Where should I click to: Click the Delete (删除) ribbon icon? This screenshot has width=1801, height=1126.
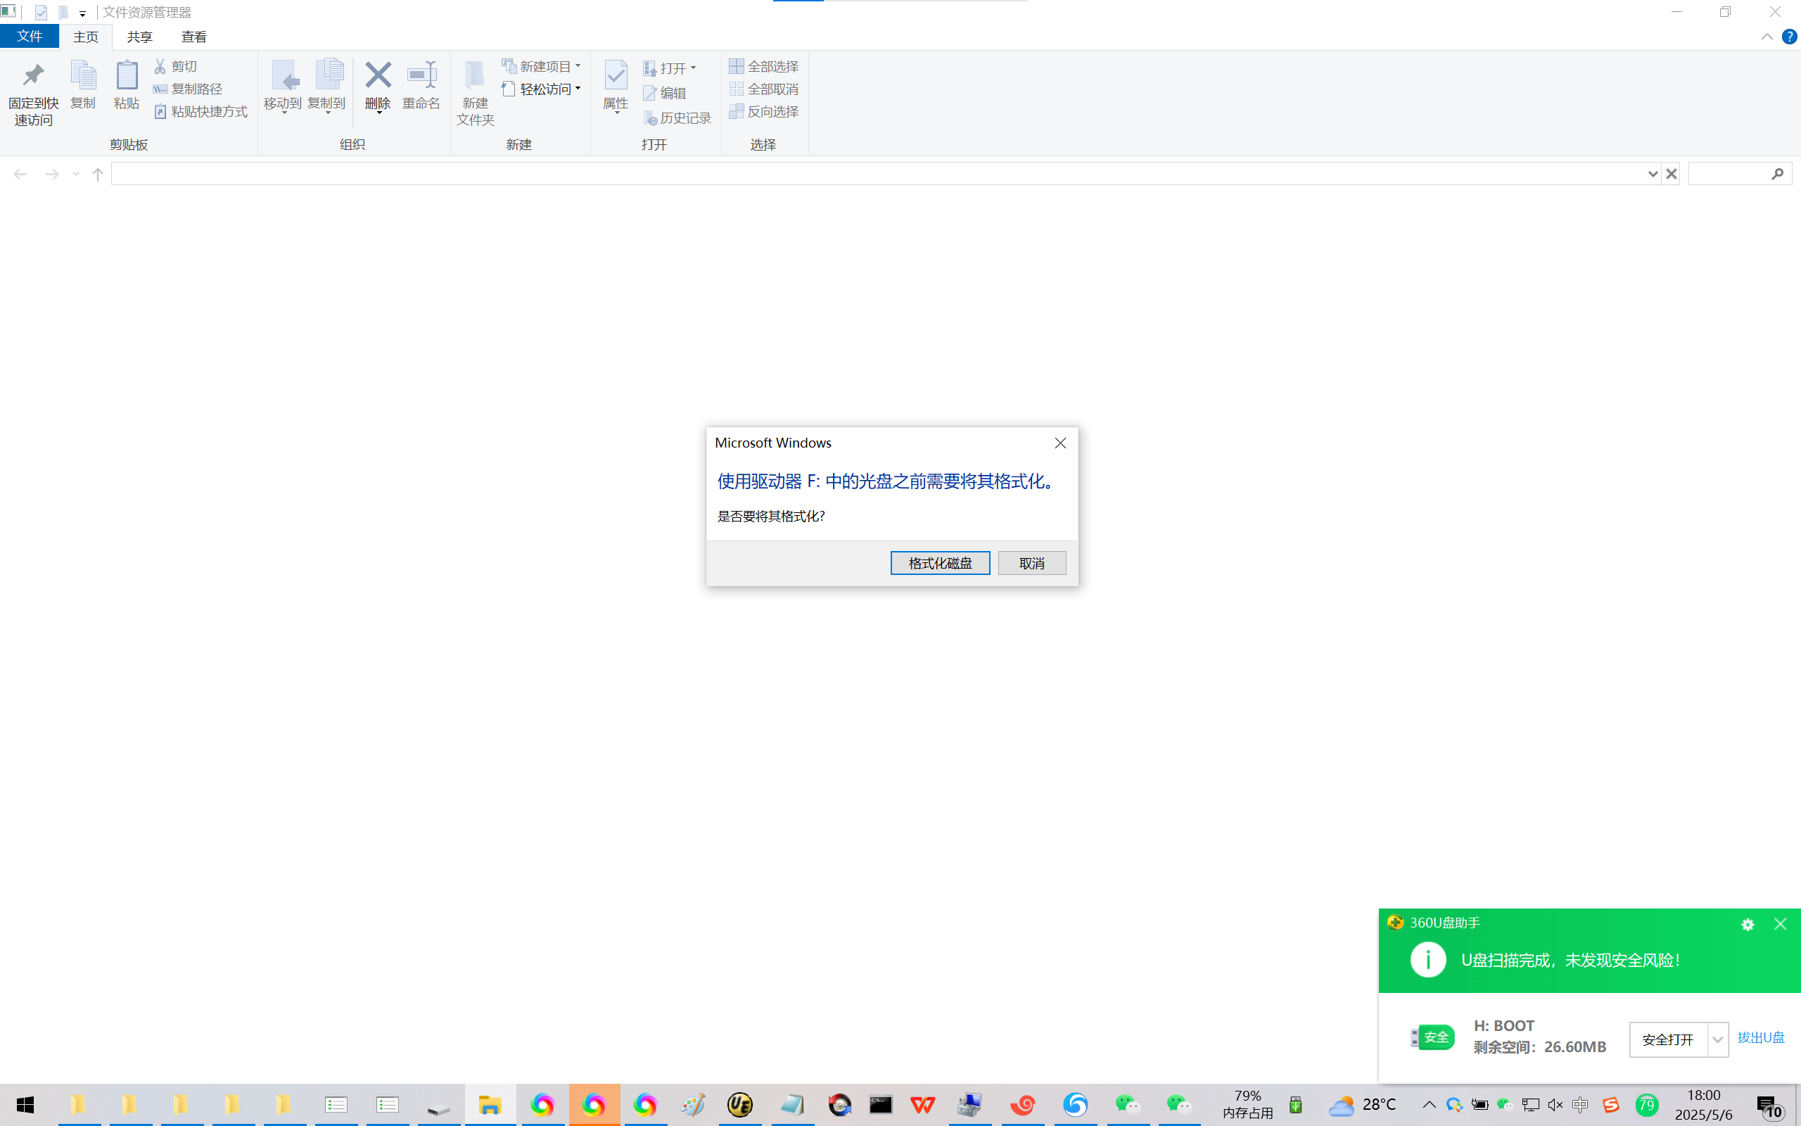pos(377,75)
